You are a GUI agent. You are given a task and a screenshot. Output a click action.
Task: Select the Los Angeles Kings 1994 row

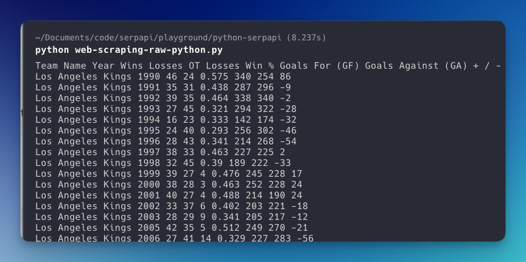[165, 120]
